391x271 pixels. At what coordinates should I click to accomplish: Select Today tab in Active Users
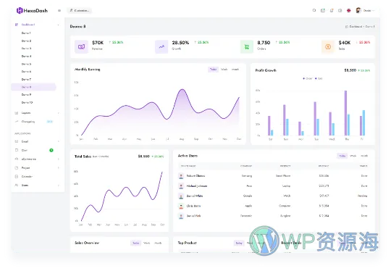[342, 156]
